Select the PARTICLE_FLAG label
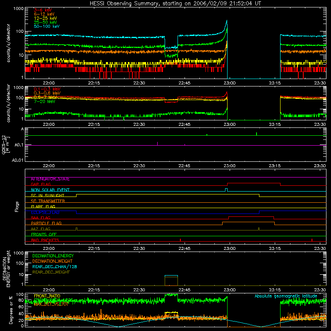Viewport: 331px width, 331px height. tap(46, 223)
